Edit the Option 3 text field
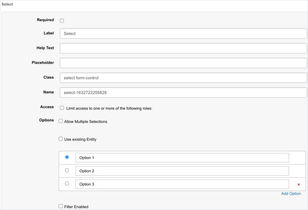Screen dimensions: 308x210 pos(182,184)
